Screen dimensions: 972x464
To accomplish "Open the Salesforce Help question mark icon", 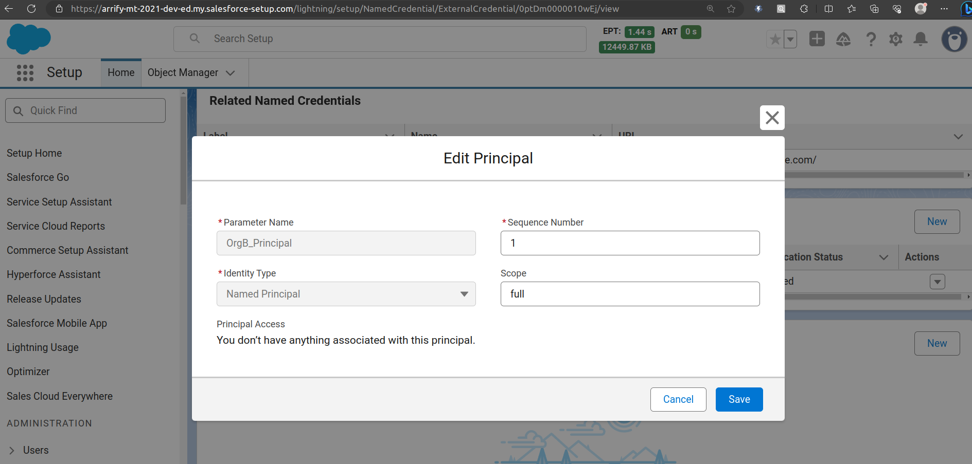I will pos(871,39).
